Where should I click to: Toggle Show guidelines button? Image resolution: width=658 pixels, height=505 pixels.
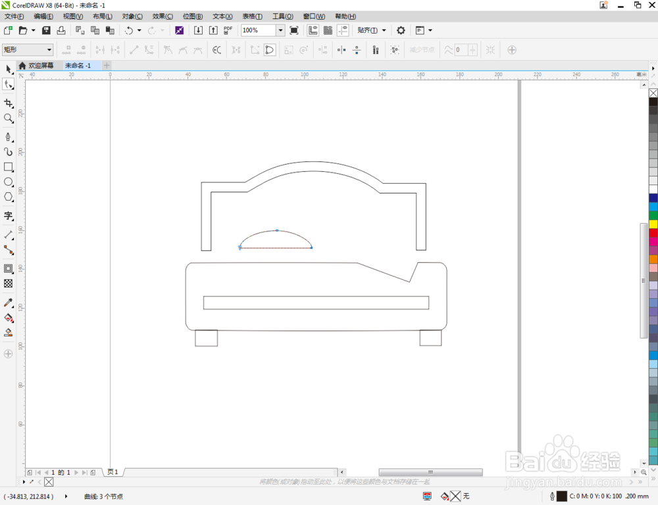coord(343,30)
